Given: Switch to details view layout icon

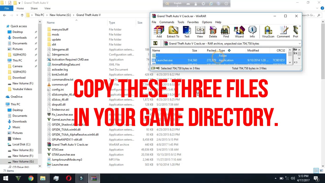Looking at the screenshot, I should (316, 171).
